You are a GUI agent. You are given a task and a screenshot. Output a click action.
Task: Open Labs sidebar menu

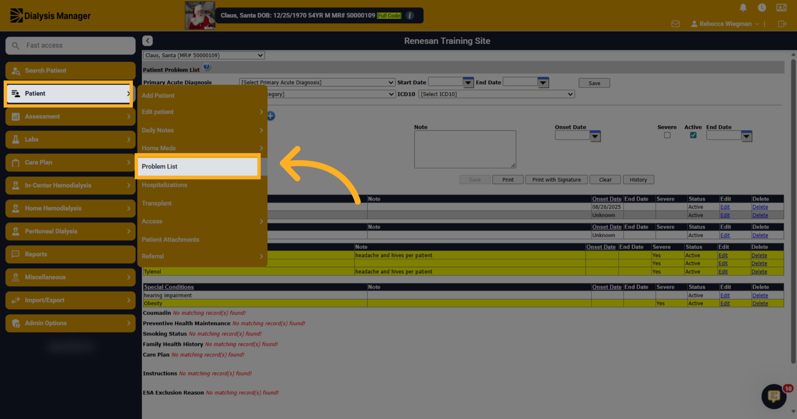pyautogui.click(x=70, y=139)
